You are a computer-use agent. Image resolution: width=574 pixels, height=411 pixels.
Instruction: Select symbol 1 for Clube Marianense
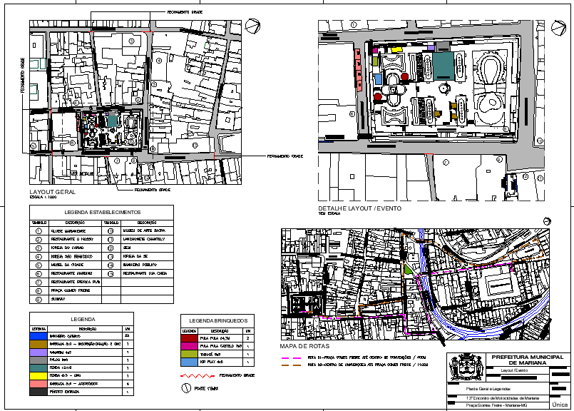[39, 230]
